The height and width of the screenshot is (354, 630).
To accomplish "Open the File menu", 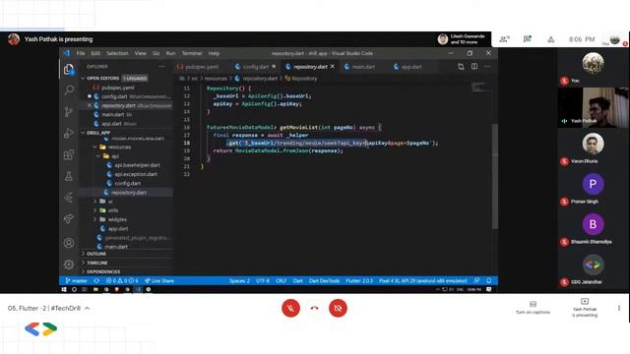I will (81, 53).
